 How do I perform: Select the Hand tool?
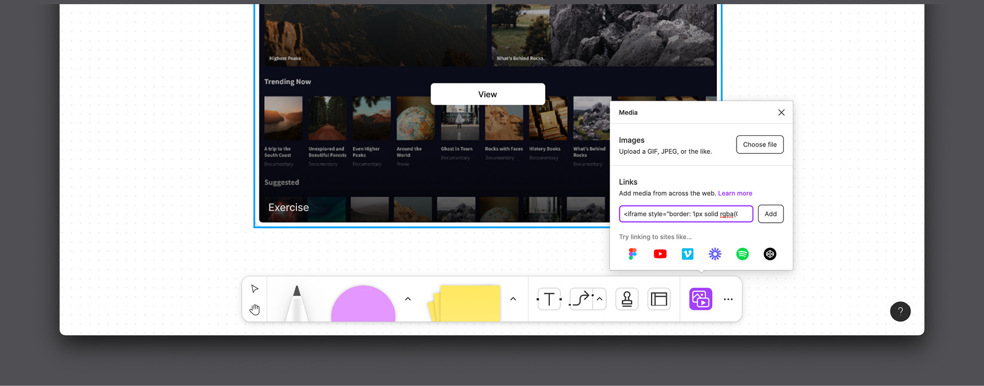pos(255,310)
